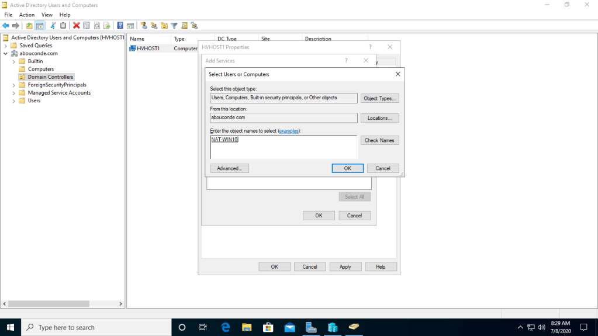Open Server Manager from the taskbar
Screen dimensions: 598x336
coord(311,327)
